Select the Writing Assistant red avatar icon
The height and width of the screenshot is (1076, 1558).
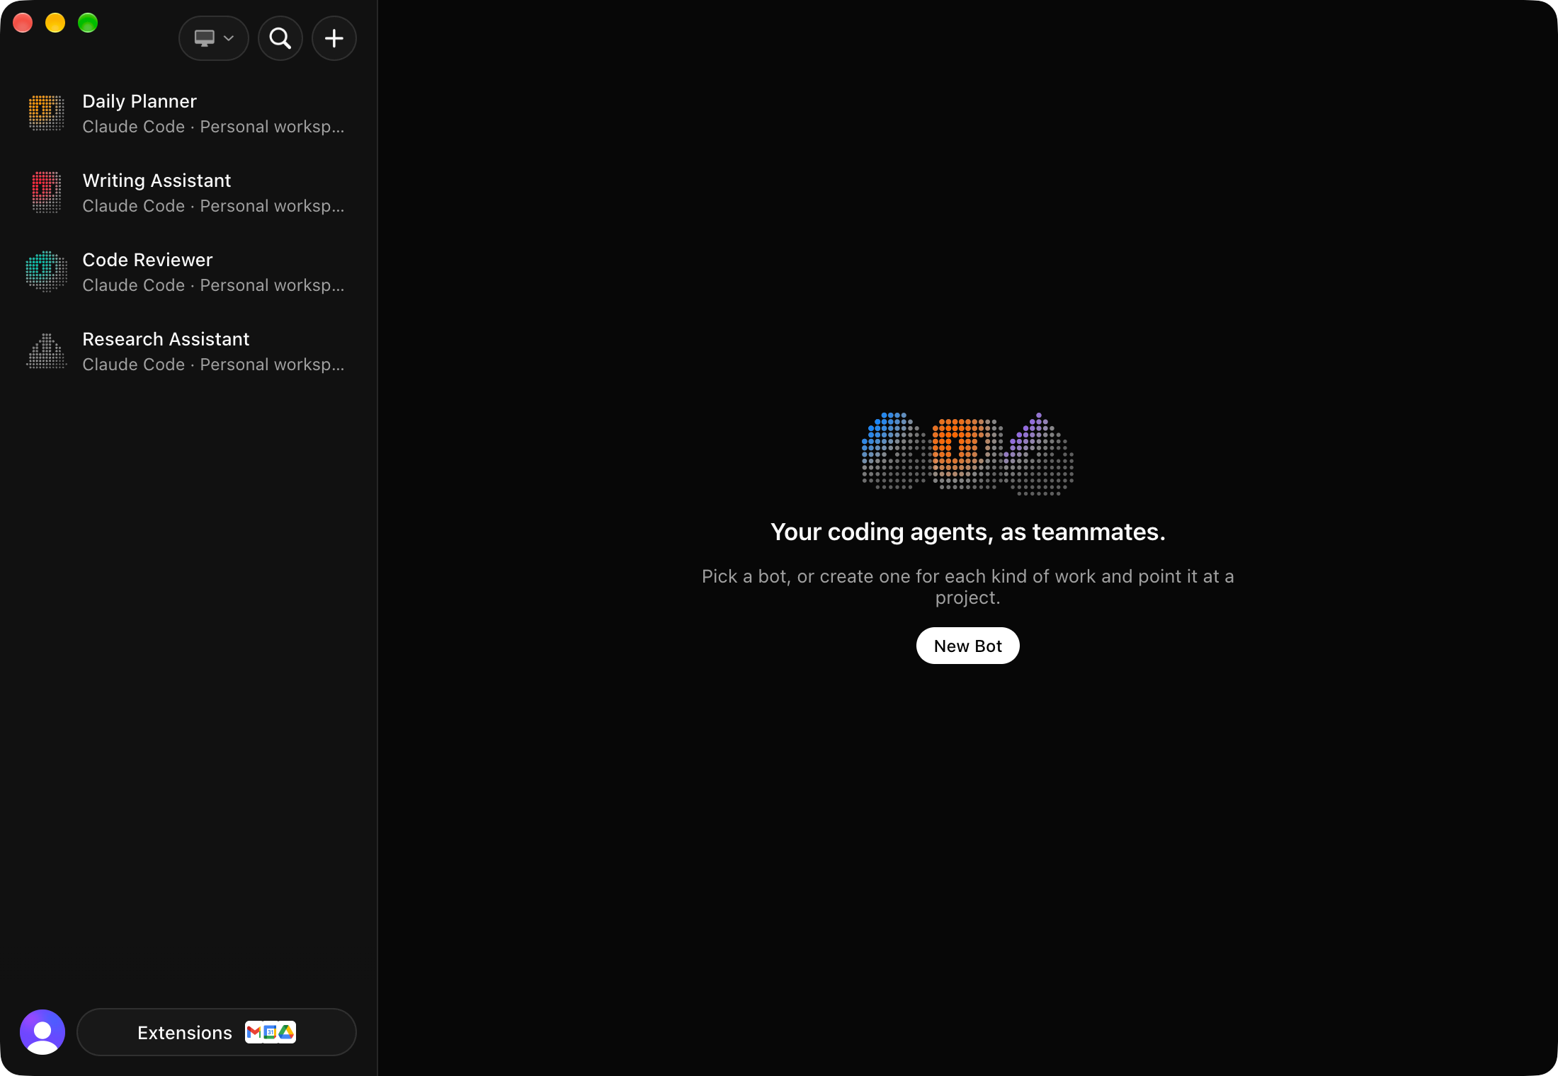pos(47,193)
